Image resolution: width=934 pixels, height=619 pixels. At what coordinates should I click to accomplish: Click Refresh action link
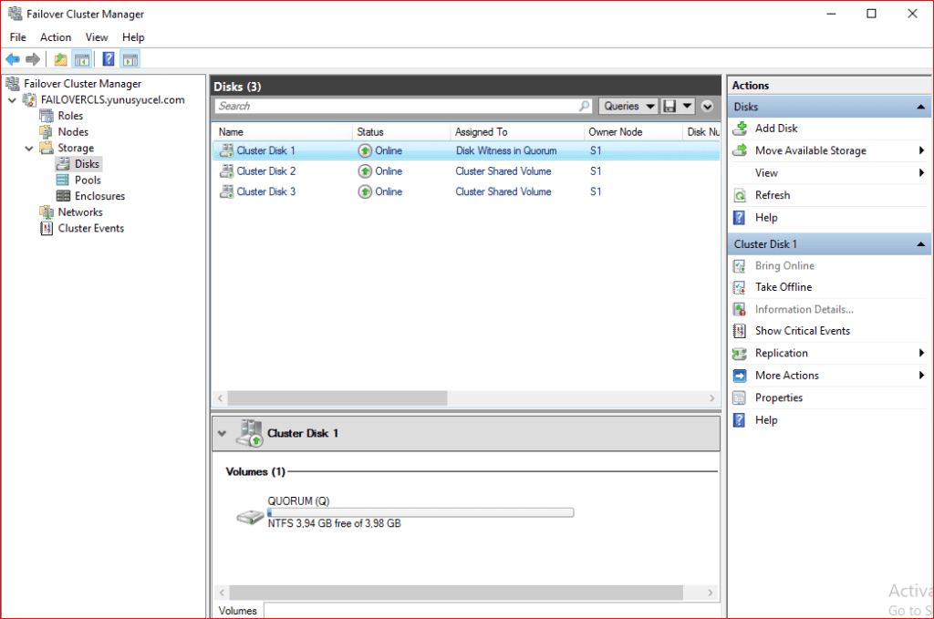point(773,195)
